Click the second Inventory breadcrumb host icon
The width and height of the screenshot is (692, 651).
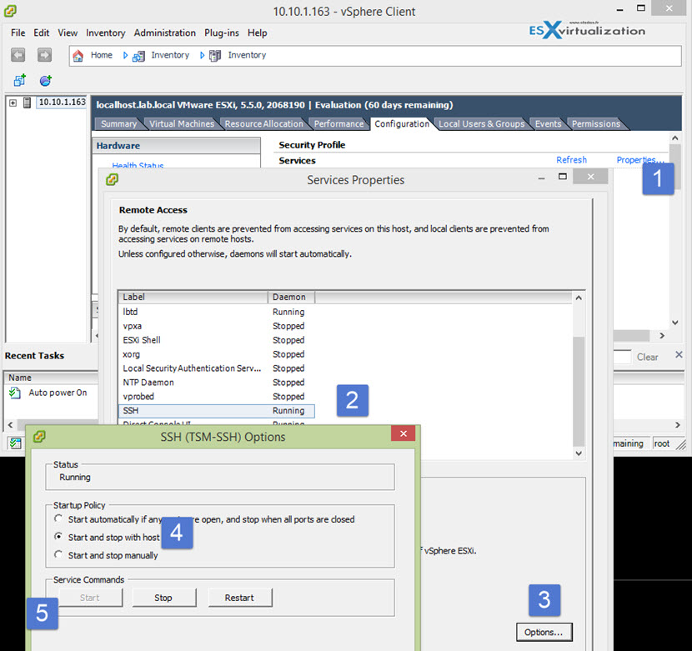pos(215,56)
